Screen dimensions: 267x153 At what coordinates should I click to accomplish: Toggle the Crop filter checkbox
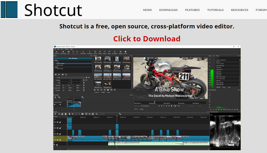[55, 62]
